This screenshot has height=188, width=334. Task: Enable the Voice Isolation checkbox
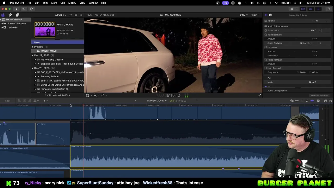tap(266, 35)
